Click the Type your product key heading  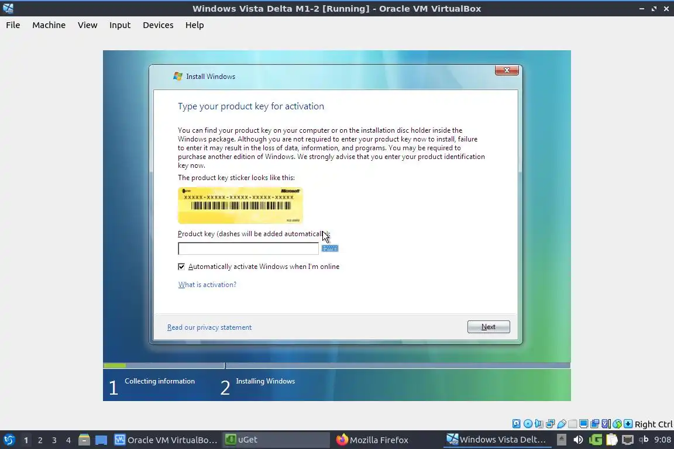click(x=251, y=106)
